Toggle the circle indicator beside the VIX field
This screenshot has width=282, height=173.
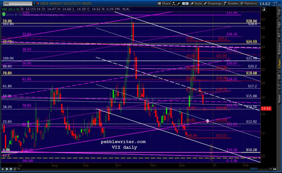[2, 4]
